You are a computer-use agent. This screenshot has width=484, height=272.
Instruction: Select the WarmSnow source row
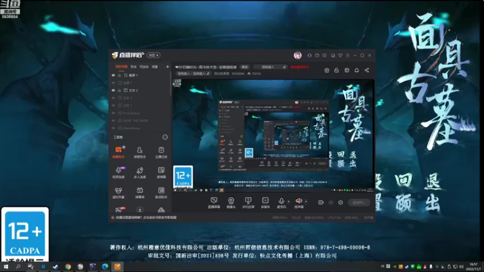point(140,128)
